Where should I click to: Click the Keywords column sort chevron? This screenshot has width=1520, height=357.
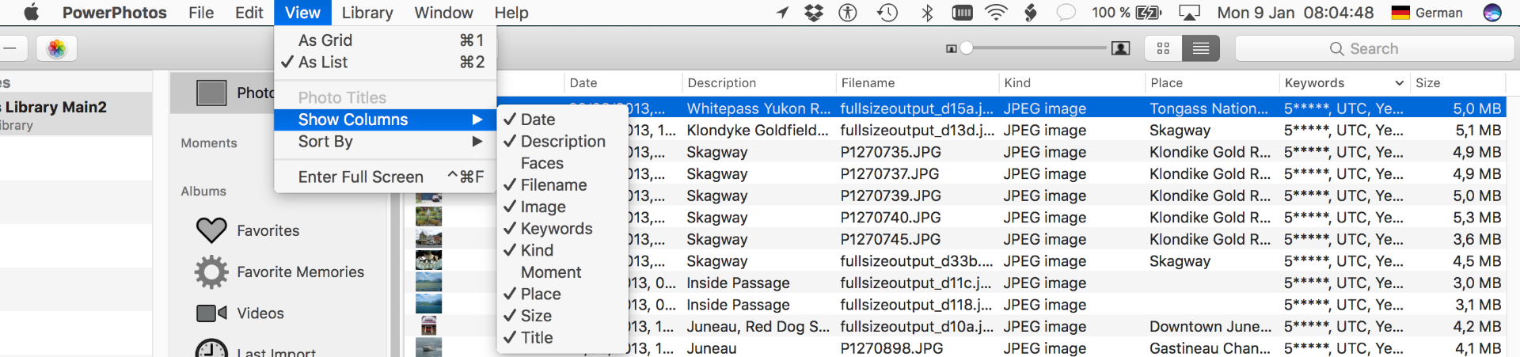1399,83
